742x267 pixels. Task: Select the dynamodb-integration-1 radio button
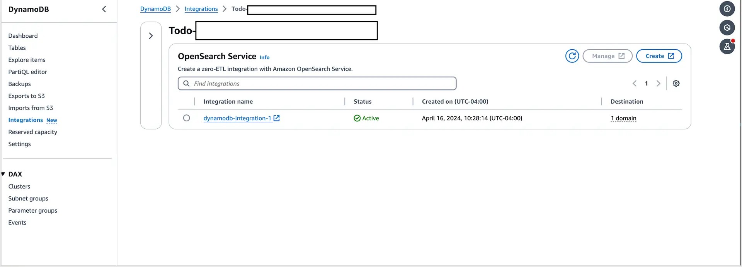pyautogui.click(x=186, y=118)
